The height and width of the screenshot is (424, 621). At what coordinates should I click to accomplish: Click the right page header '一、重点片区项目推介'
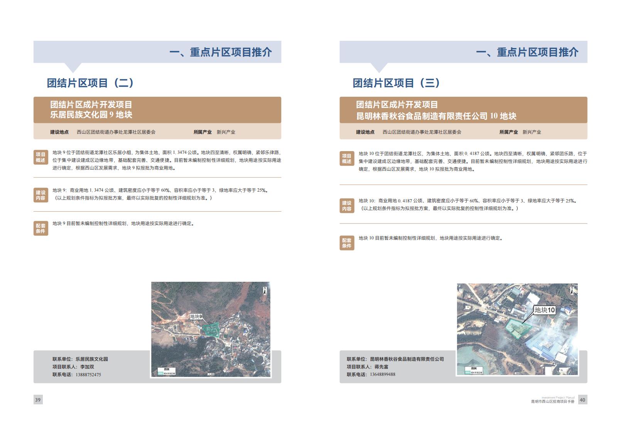tap(527, 52)
